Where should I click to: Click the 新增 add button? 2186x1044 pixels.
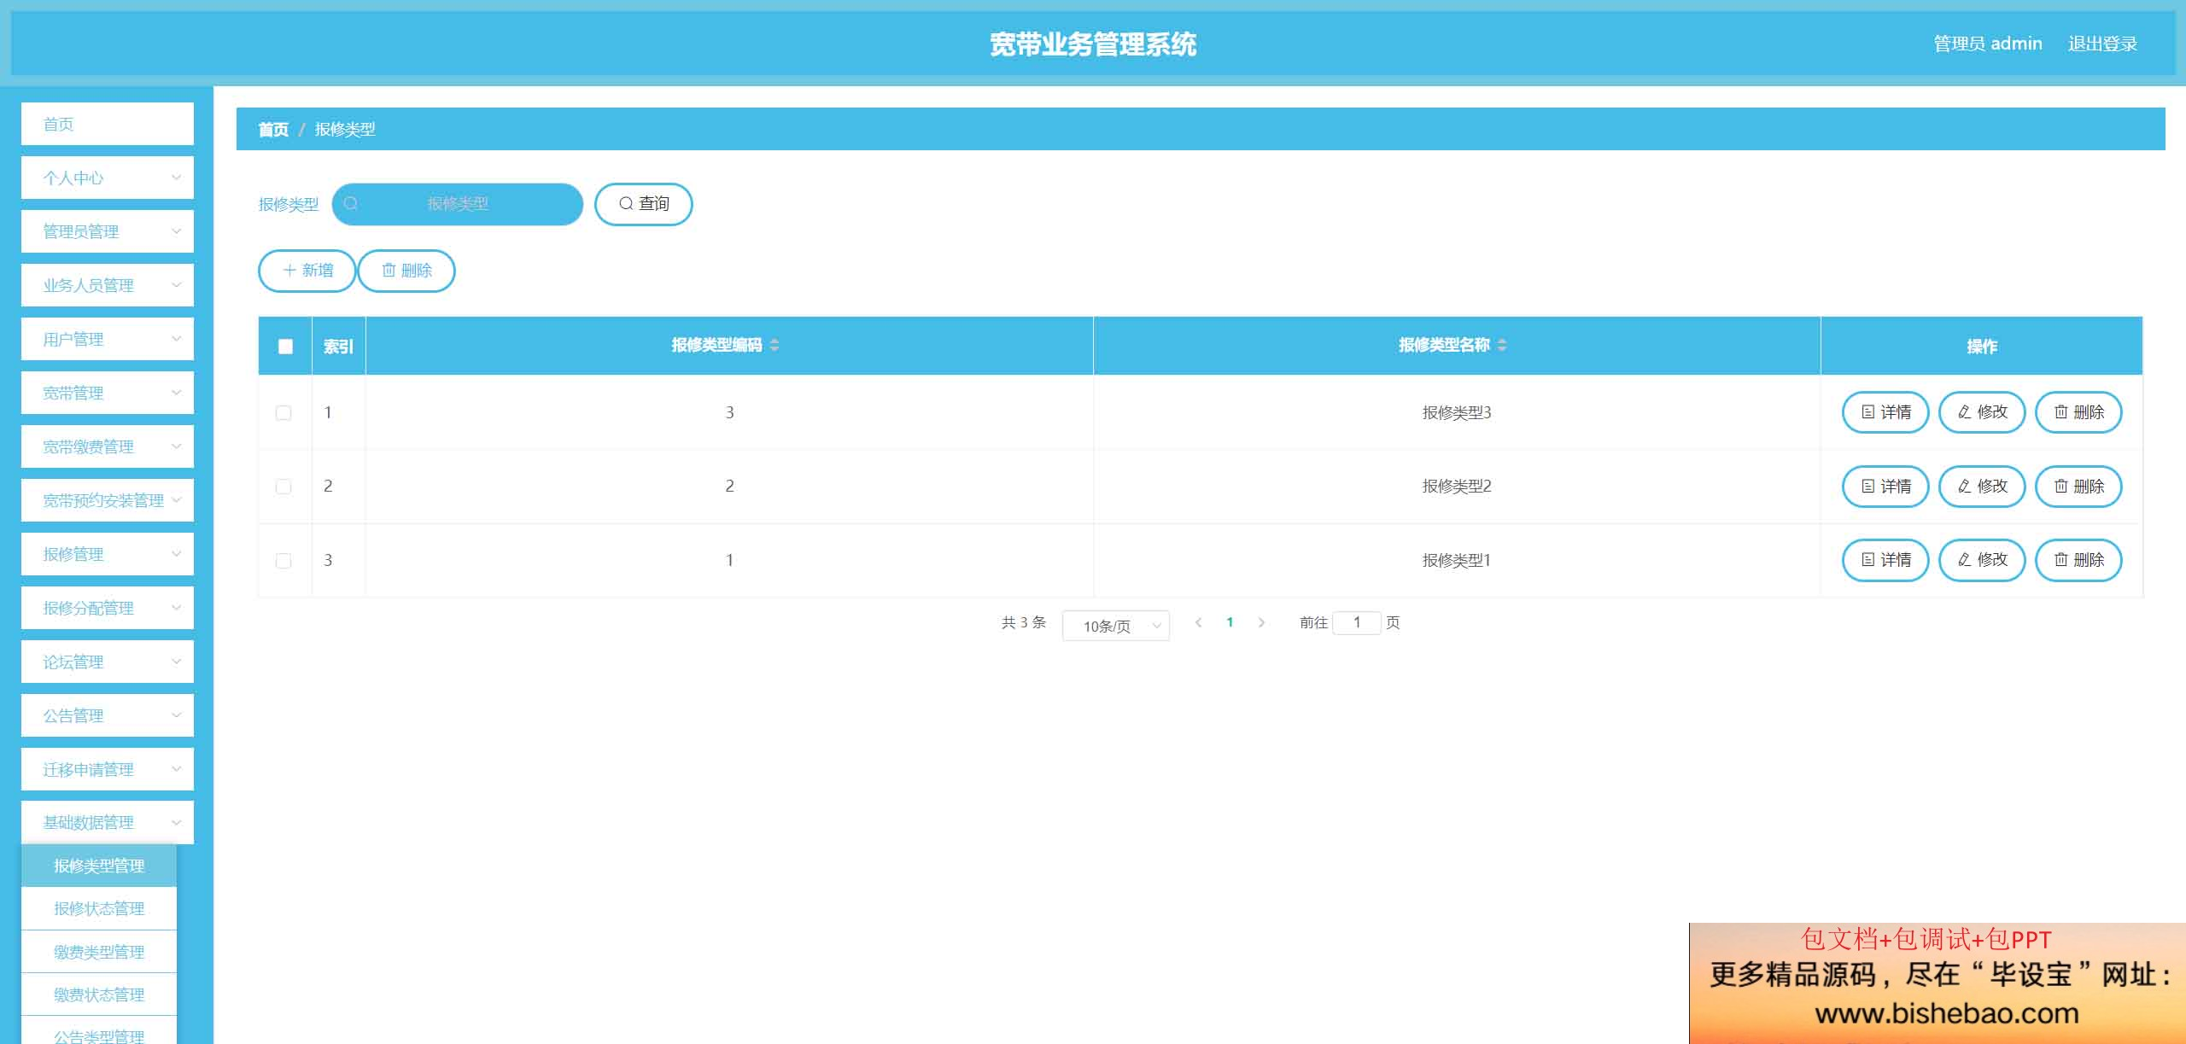click(x=307, y=271)
